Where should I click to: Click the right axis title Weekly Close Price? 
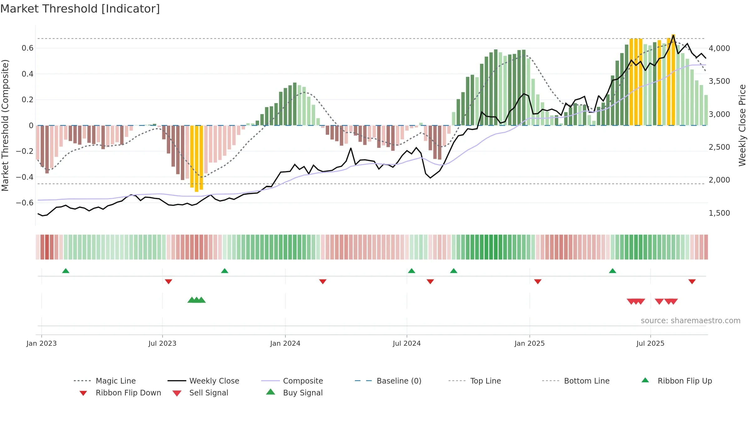[x=742, y=125]
